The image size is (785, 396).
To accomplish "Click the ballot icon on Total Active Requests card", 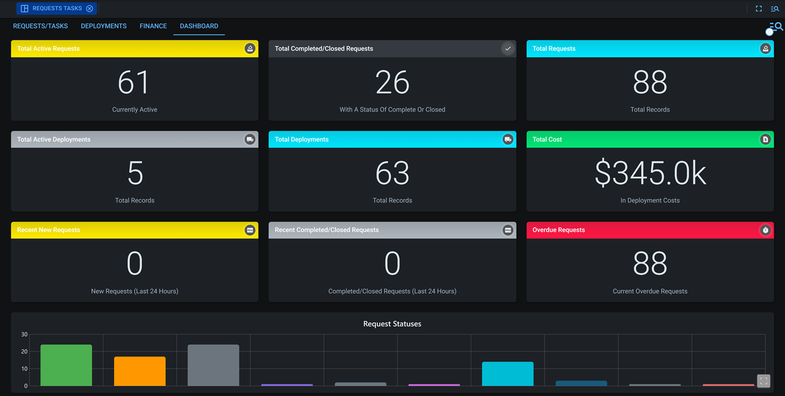I will 250,48.
